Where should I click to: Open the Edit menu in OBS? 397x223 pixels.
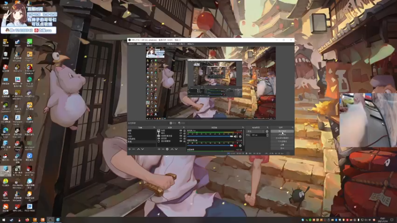[140, 44]
